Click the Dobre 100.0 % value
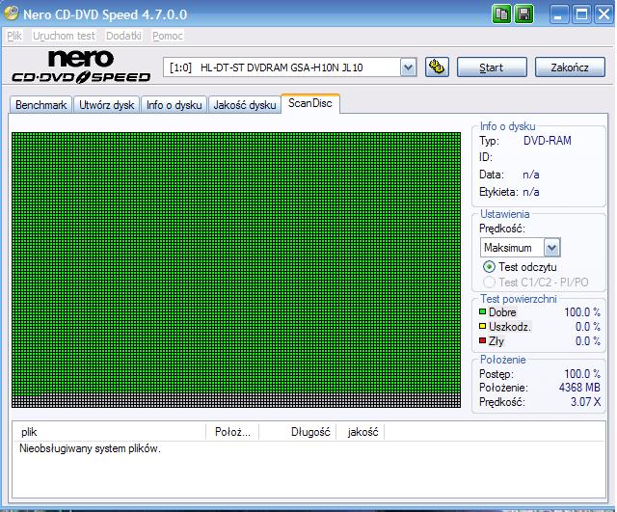 [582, 312]
